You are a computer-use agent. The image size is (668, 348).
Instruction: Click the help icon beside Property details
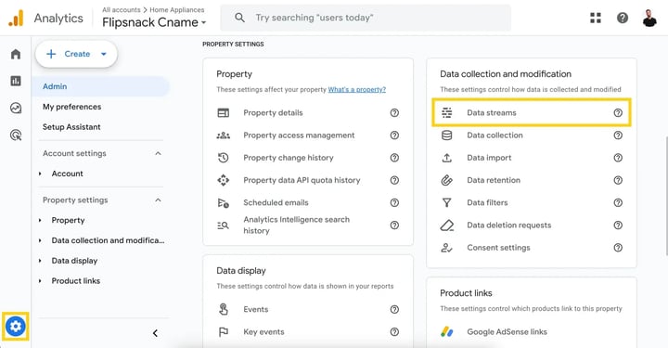coord(394,113)
